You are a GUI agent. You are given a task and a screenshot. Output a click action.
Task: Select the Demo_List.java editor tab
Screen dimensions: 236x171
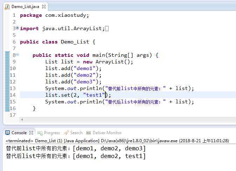point(25,7)
